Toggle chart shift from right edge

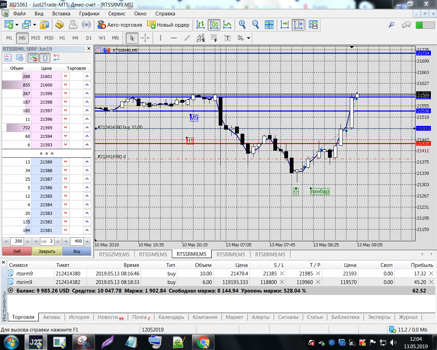pyautogui.click(x=298, y=25)
